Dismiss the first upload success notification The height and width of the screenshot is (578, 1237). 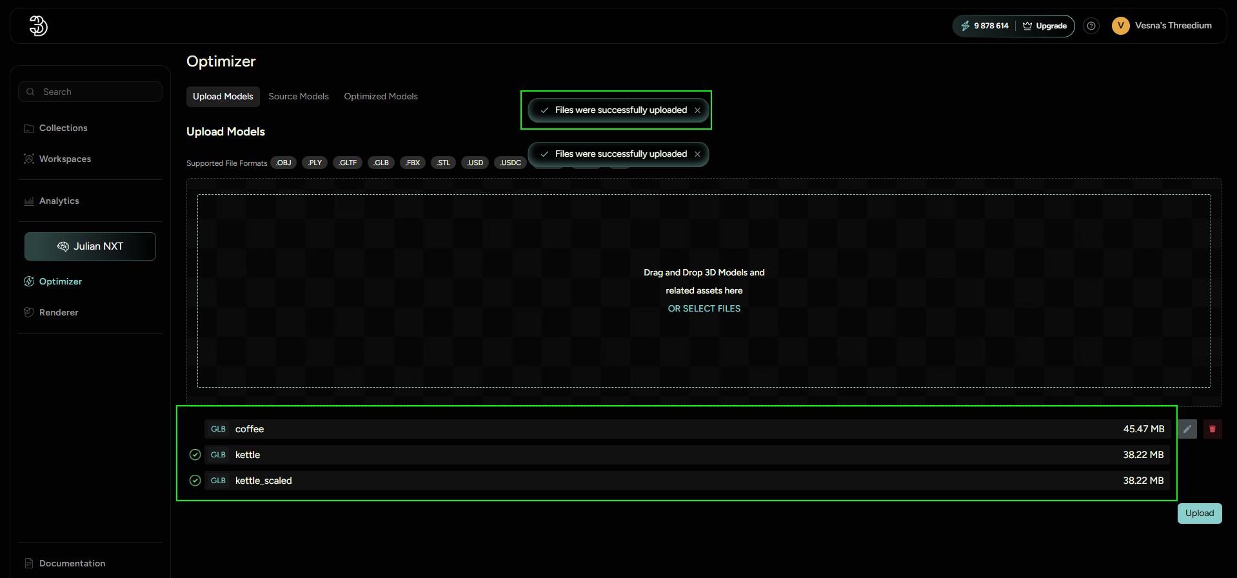(x=697, y=110)
